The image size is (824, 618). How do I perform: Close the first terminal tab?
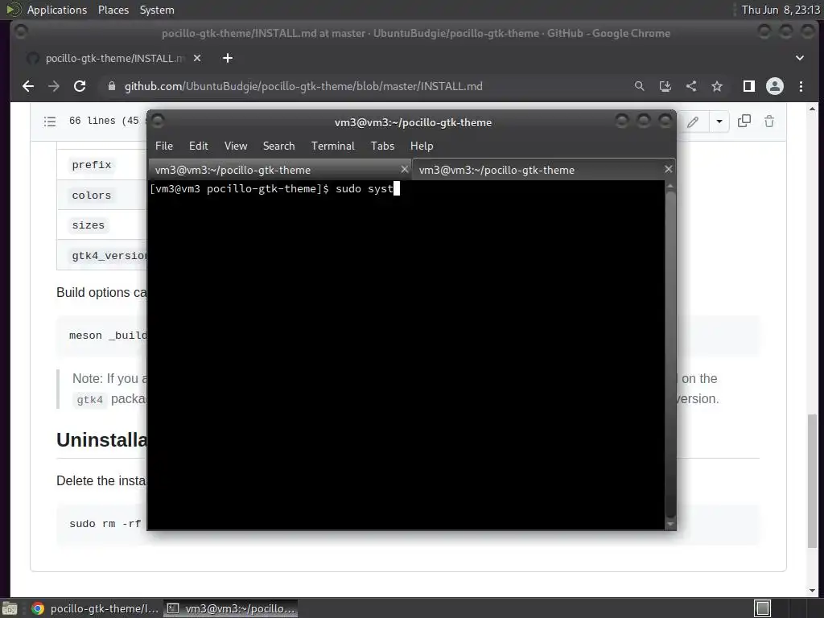404,169
